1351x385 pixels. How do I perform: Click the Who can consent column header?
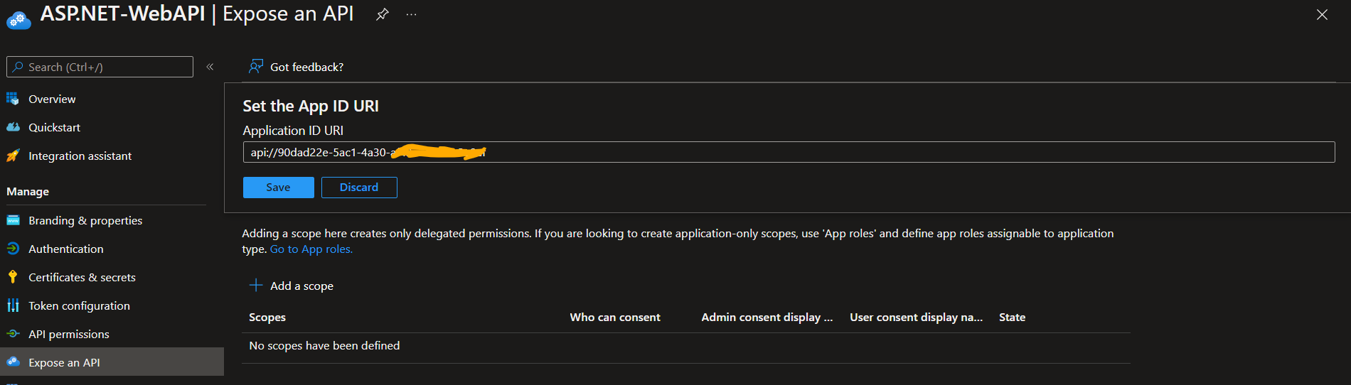615,318
